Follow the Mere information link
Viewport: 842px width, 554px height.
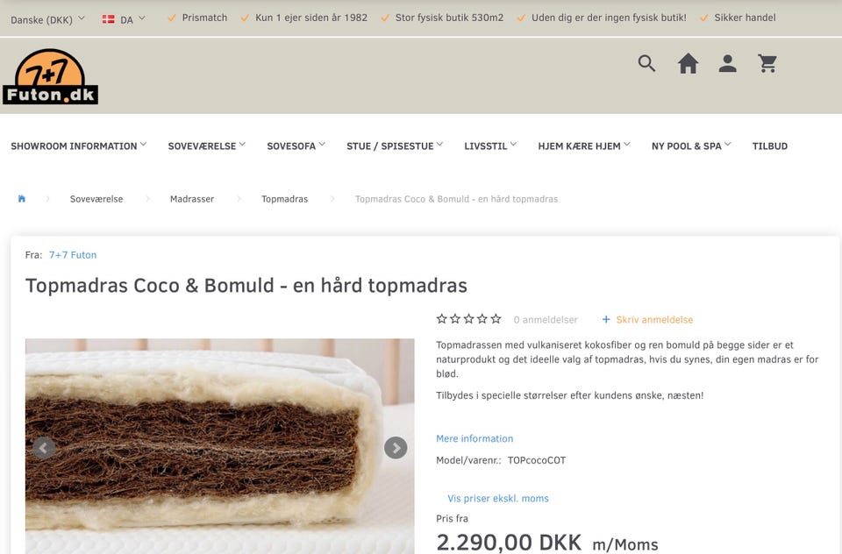[x=475, y=438]
